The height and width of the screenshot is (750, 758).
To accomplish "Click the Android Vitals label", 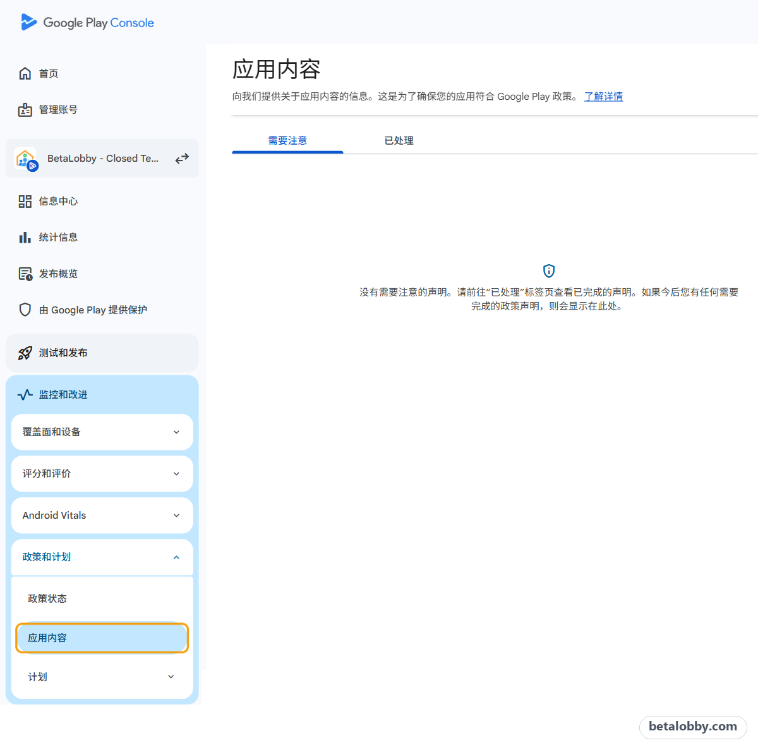I will (x=54, y=516).
